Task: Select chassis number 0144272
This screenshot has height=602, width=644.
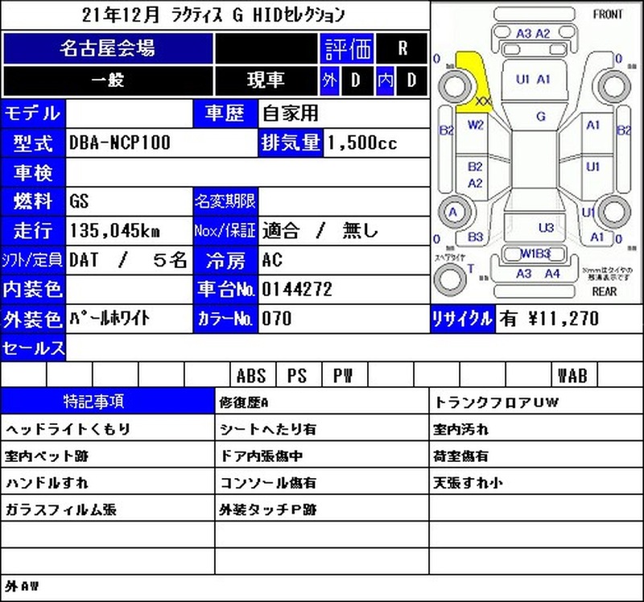Action: (x=297, y=290)
